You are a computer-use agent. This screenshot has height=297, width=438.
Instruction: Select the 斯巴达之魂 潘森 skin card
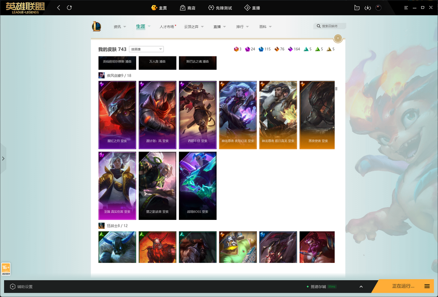[x=198, y=63]
